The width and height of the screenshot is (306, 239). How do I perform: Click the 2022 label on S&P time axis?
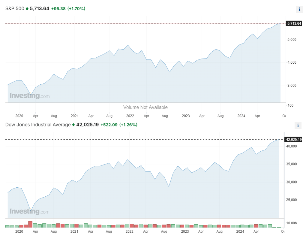pyautogui.click(x=130, y=116)
